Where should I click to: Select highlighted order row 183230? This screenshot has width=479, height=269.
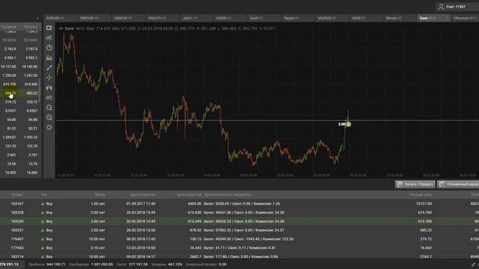tap(239, 221)
